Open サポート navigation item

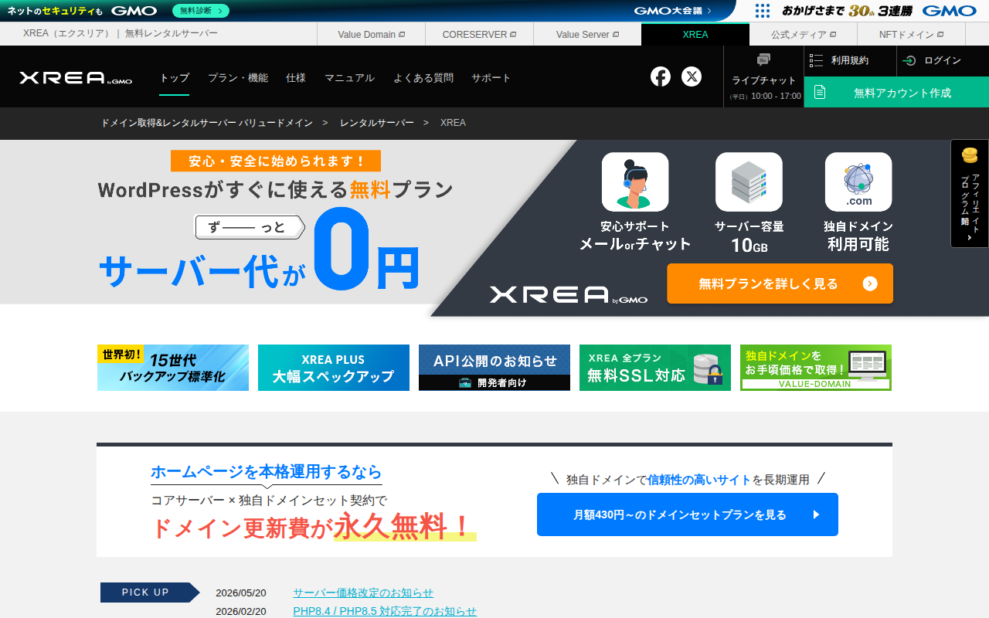click(491, 78)
